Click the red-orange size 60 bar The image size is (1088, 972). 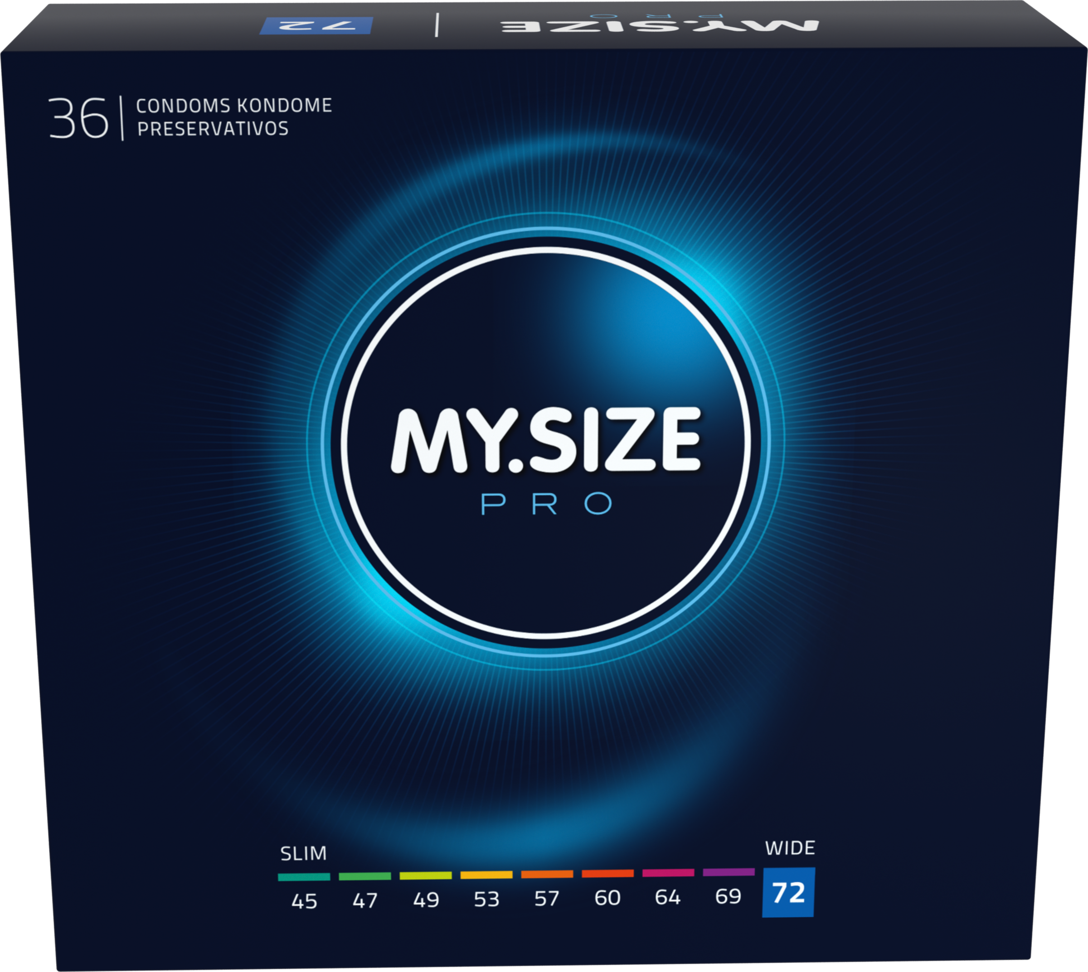coord(607,874)
